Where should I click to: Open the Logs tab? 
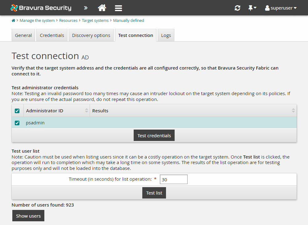point(166,35)
